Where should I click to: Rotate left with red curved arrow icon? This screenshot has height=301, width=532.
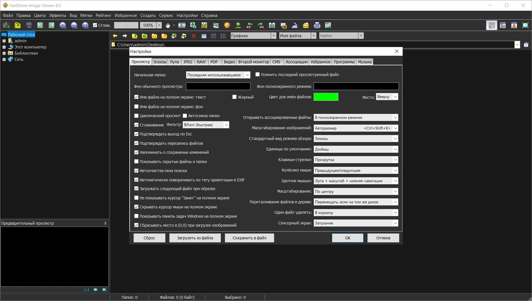coord(250,25)
